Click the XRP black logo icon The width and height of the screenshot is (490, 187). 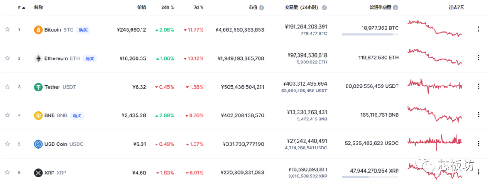coord(38,173)
